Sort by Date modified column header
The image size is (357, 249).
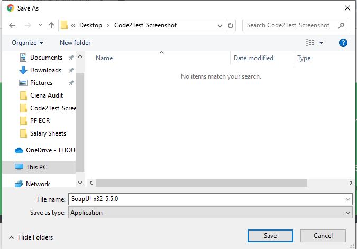pos(253,58)
